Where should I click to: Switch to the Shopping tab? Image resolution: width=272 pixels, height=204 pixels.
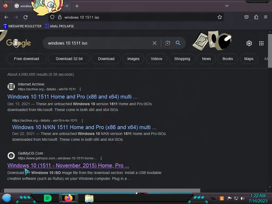click(x=182, y=59)
